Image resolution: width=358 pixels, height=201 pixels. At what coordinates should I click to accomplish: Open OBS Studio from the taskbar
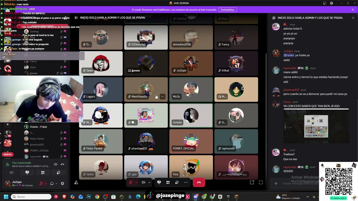coord(105,197)
